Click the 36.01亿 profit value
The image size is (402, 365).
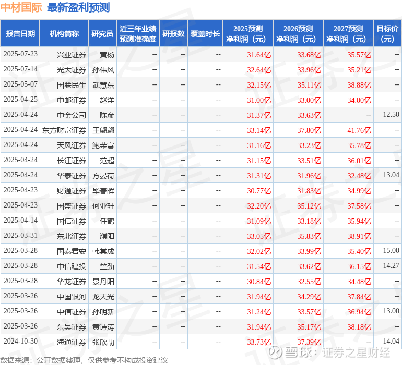(359, 161)
